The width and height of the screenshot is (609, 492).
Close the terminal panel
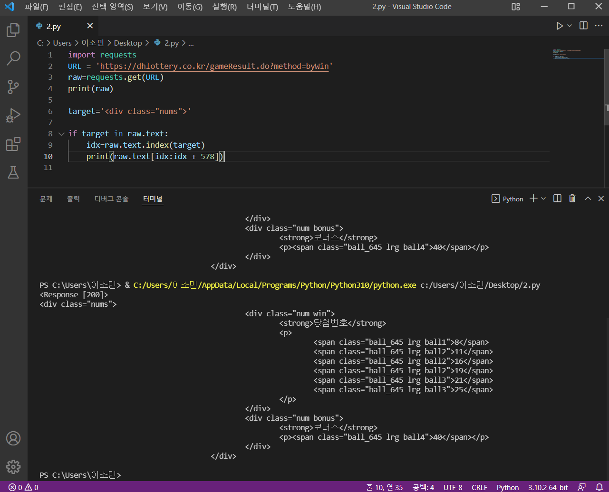coord(601,199)
